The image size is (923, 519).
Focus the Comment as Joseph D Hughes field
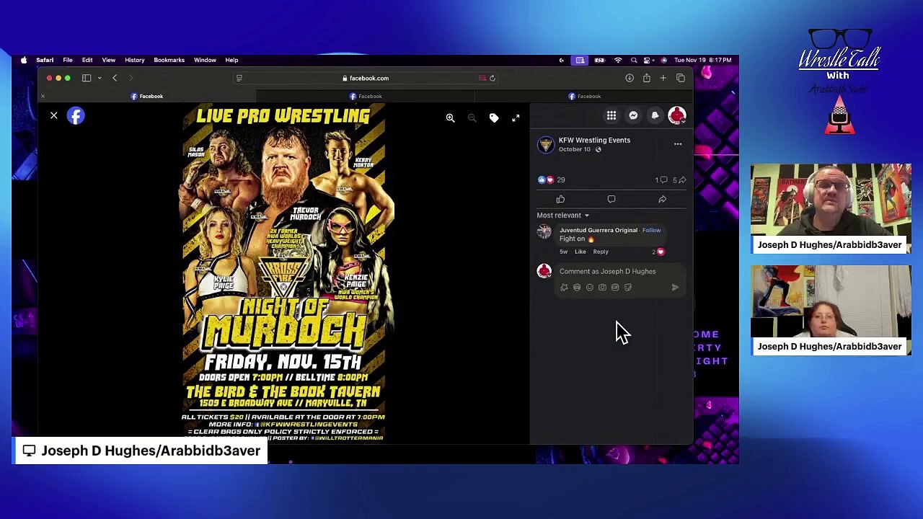(x=608, y=271)
